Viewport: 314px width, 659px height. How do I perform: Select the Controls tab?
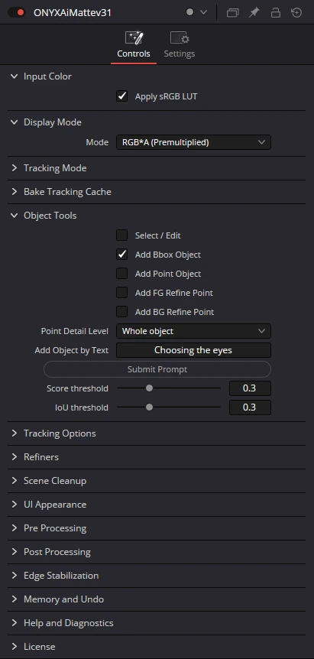134,45
